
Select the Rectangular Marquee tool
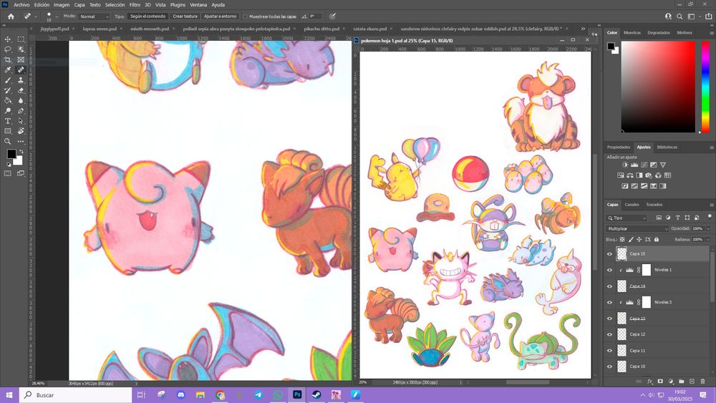click(x=21, y=39)
